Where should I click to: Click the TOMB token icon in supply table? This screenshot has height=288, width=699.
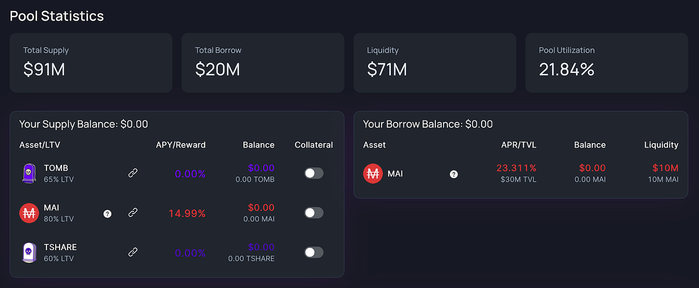pos(29,173)
